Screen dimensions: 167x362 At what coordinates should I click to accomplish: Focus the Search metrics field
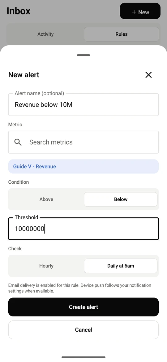pos(83,142)
